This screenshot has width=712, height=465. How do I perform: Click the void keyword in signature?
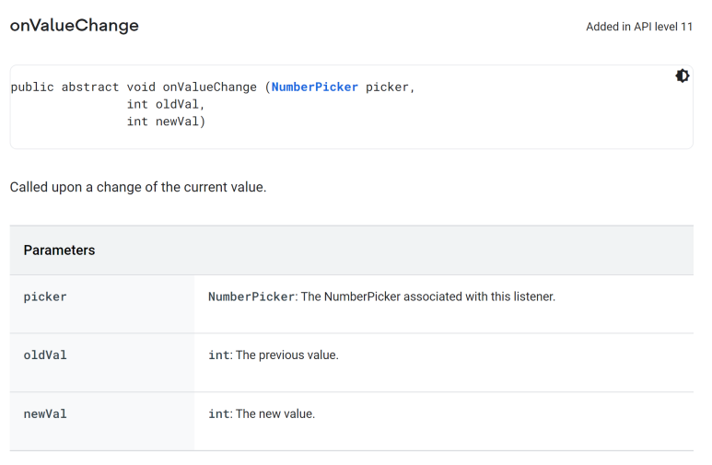tap(141, 87)
